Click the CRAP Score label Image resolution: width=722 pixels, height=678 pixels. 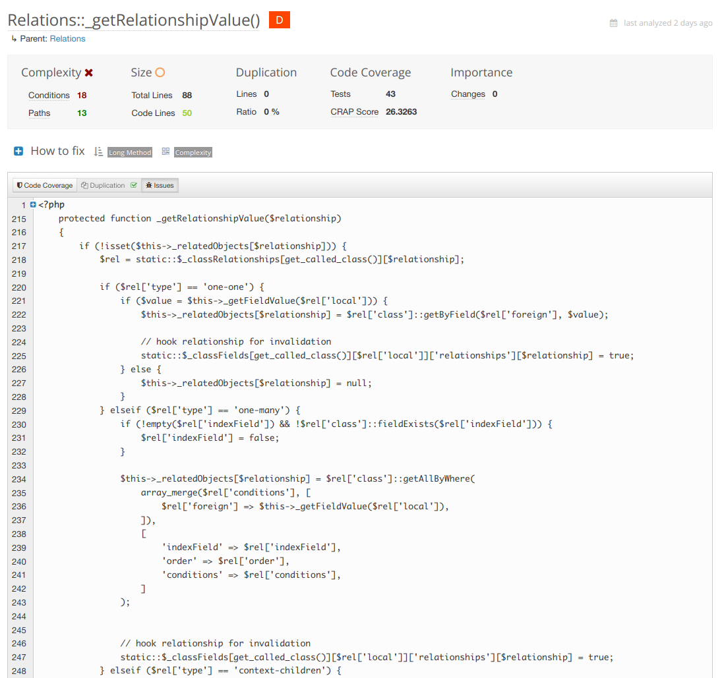tap(354, 112)
